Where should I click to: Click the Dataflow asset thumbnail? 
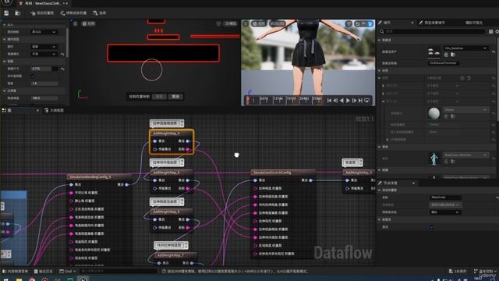coord(434,52)
